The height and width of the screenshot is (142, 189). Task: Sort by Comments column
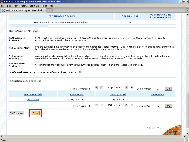point(158,94)
